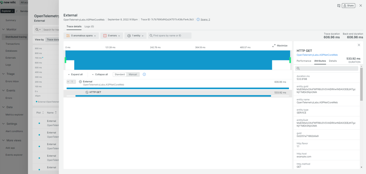Select Trace duration view-by option
The image size is (366, 174).
pyautogui.click(x=52, y=39)
